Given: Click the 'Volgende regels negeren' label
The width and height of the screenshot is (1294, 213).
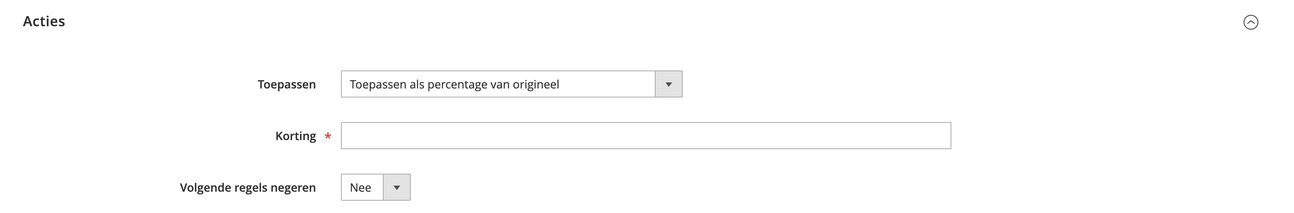Looking at the screenshot, I should [248, 188].
